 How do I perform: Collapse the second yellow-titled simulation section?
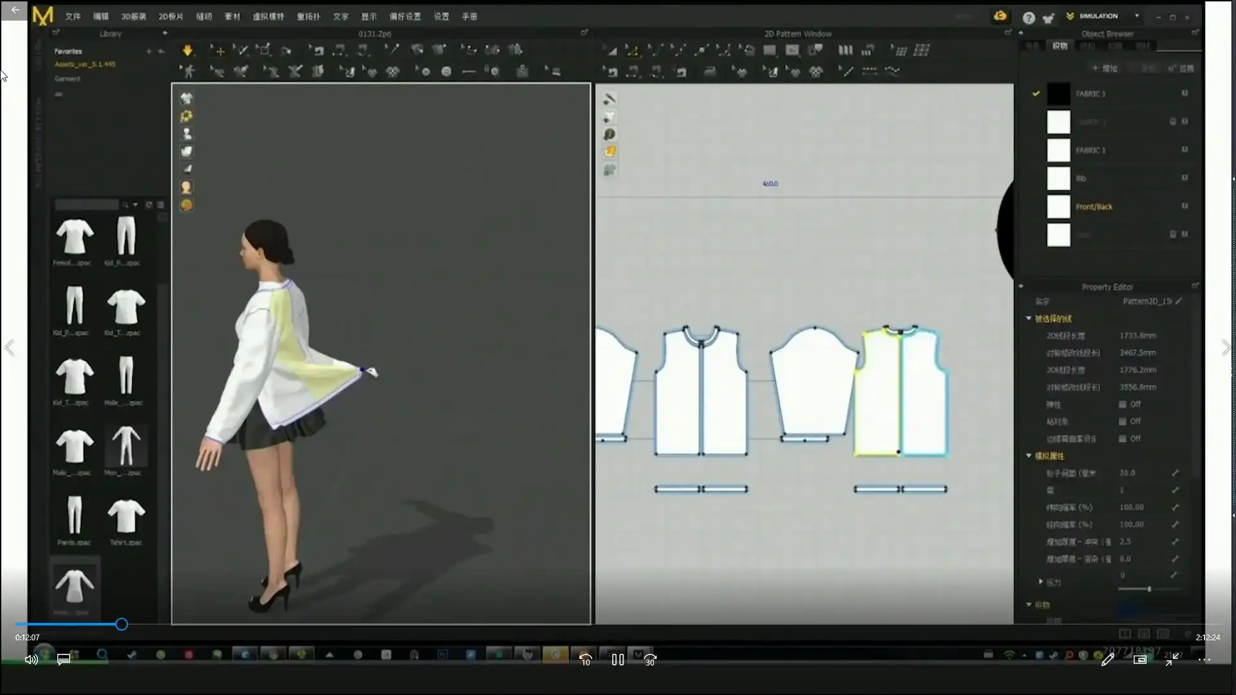tap(1029, 456)
